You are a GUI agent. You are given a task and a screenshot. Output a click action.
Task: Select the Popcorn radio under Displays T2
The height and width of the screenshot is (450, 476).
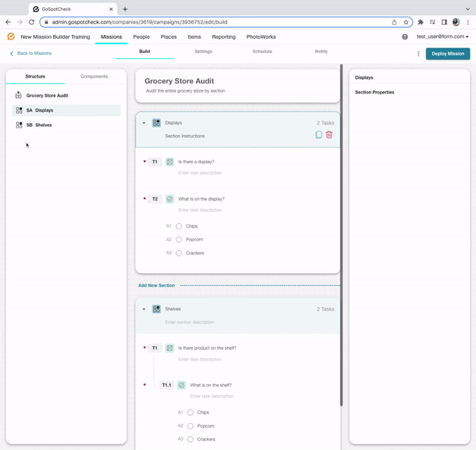click(178, 240)
